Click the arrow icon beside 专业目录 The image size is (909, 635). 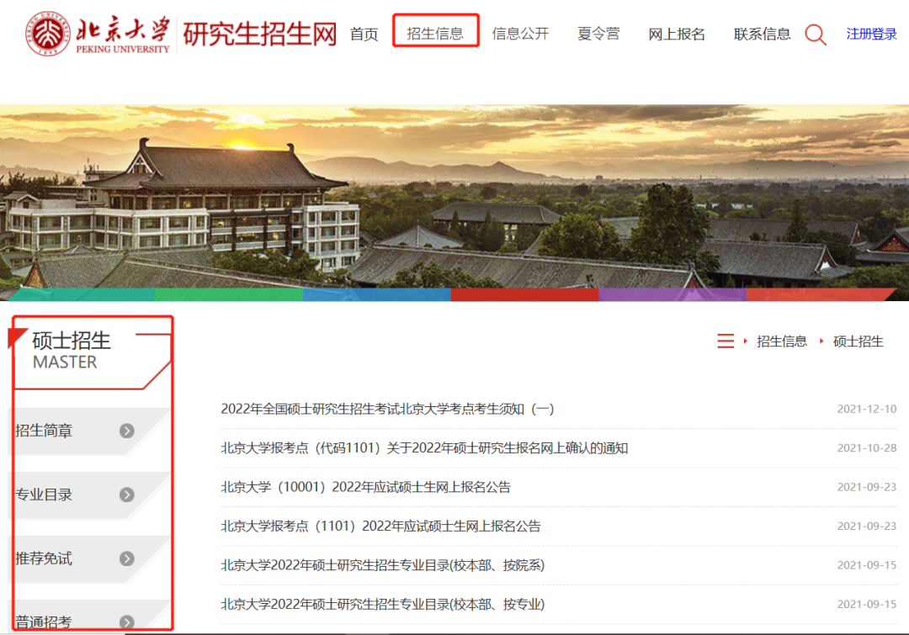click(x=126, y=495)
